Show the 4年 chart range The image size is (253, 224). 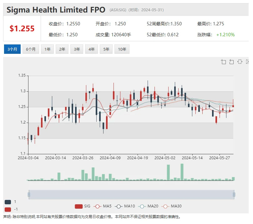(x=91, y=49)
